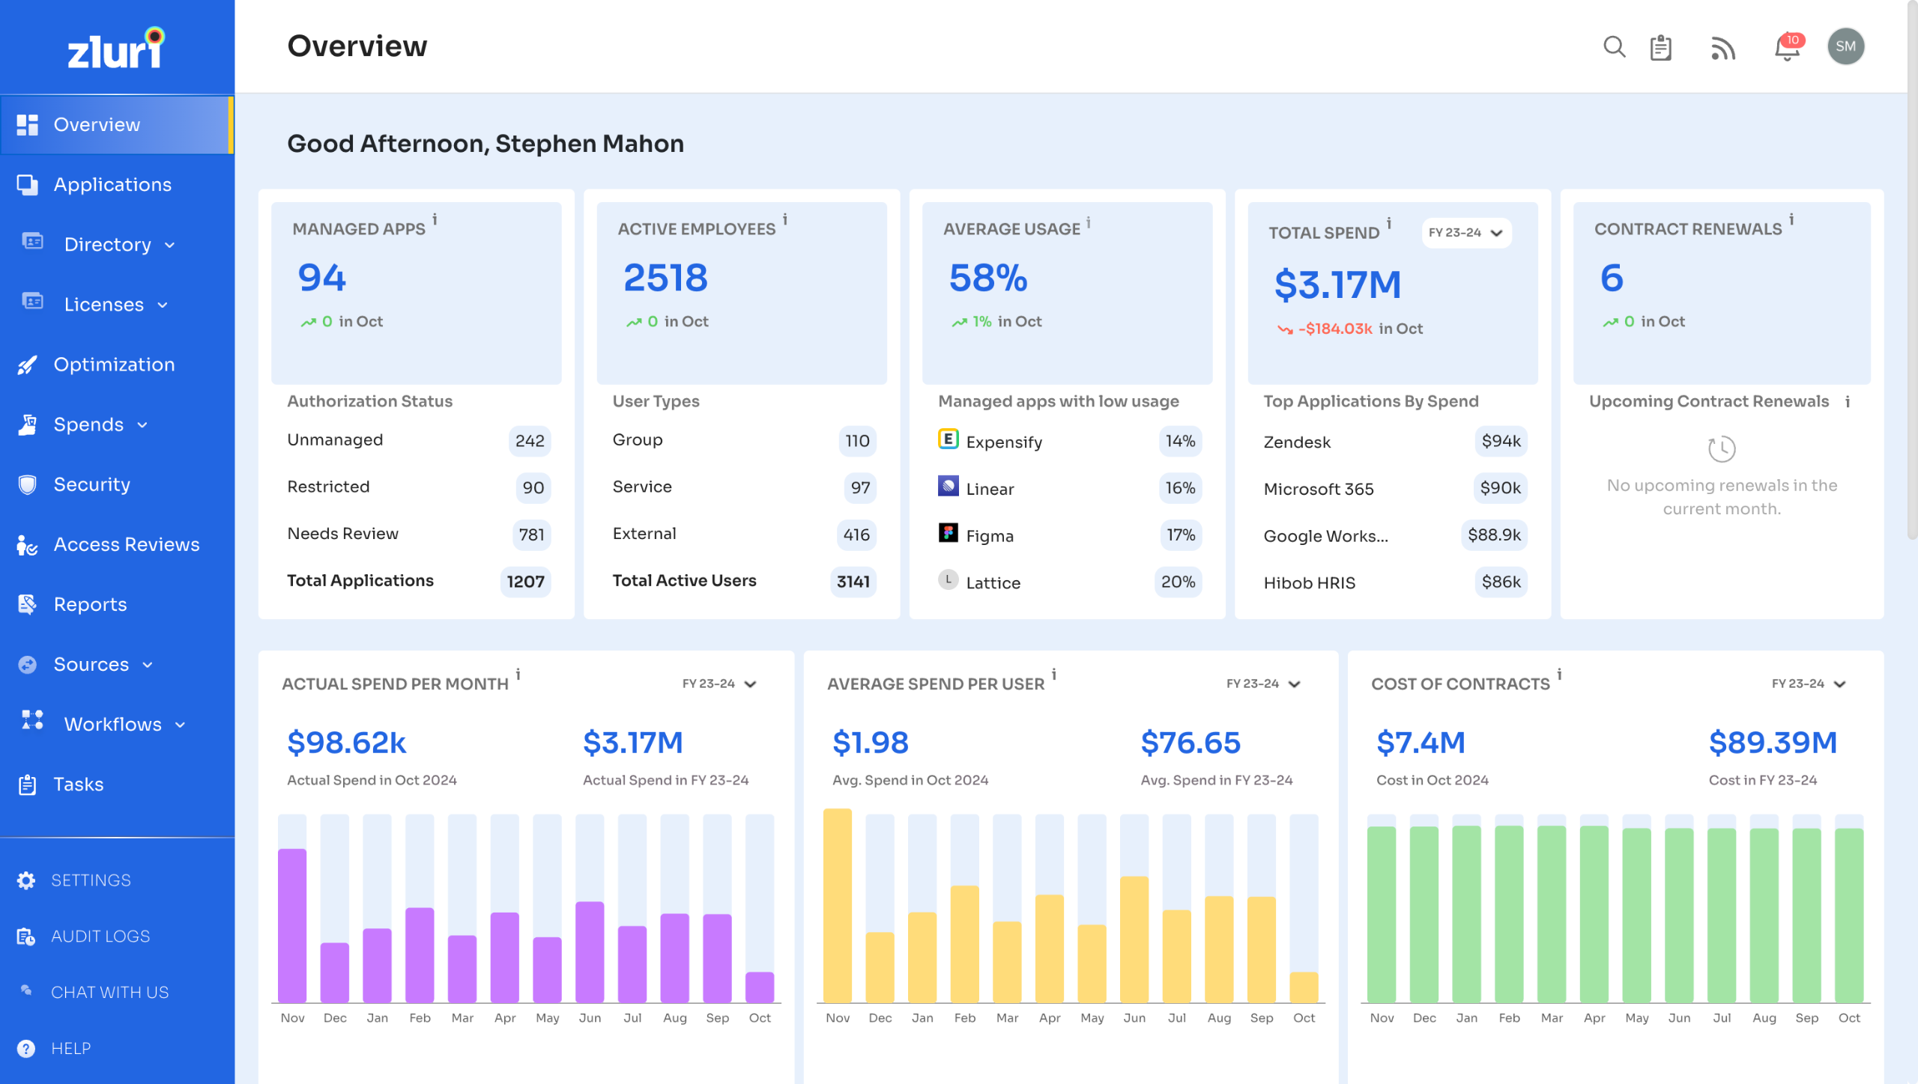
Task: Click the Zluri logo
Action: point(116,49)
